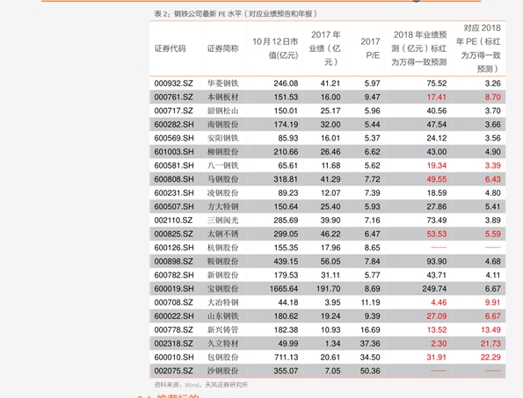
Task: Click the red 53.53 forecast for 太钢不锈
Action: (x=437, y=234)
